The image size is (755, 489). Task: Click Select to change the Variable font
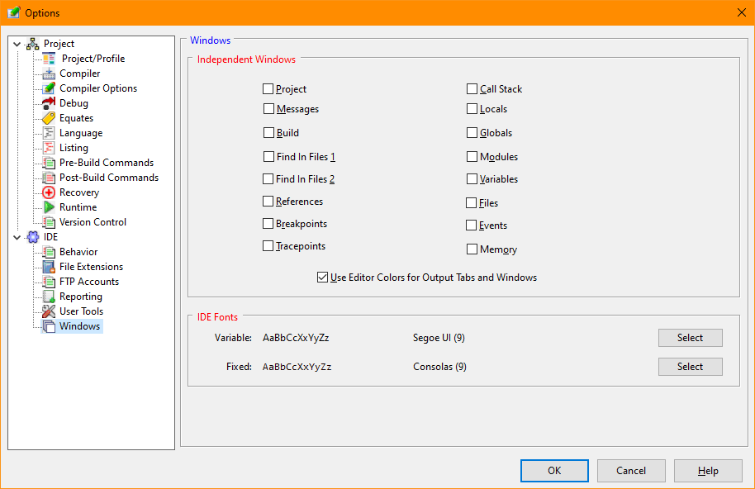coord(690,338)
